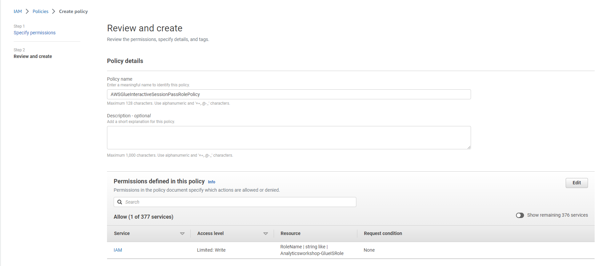The image size is (606, 266).
Task: Click the Allow (1 of 377 services) heading
Action: point(143,217)
